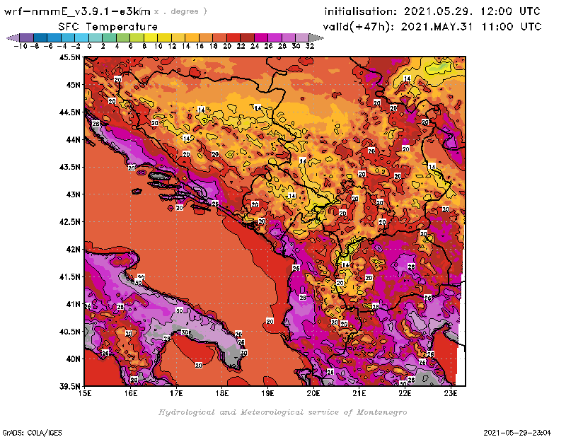Click the '45.5N' latitude axis label
Screen dimensions: 566x437
pos(69,57)
